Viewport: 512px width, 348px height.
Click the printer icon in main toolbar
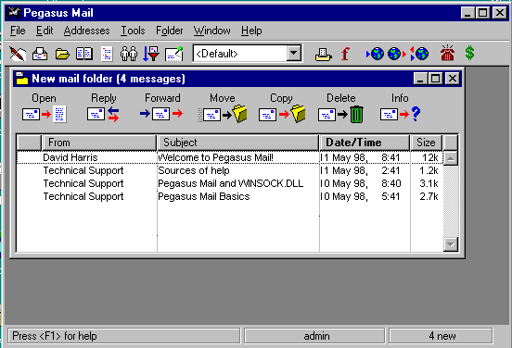324,54
